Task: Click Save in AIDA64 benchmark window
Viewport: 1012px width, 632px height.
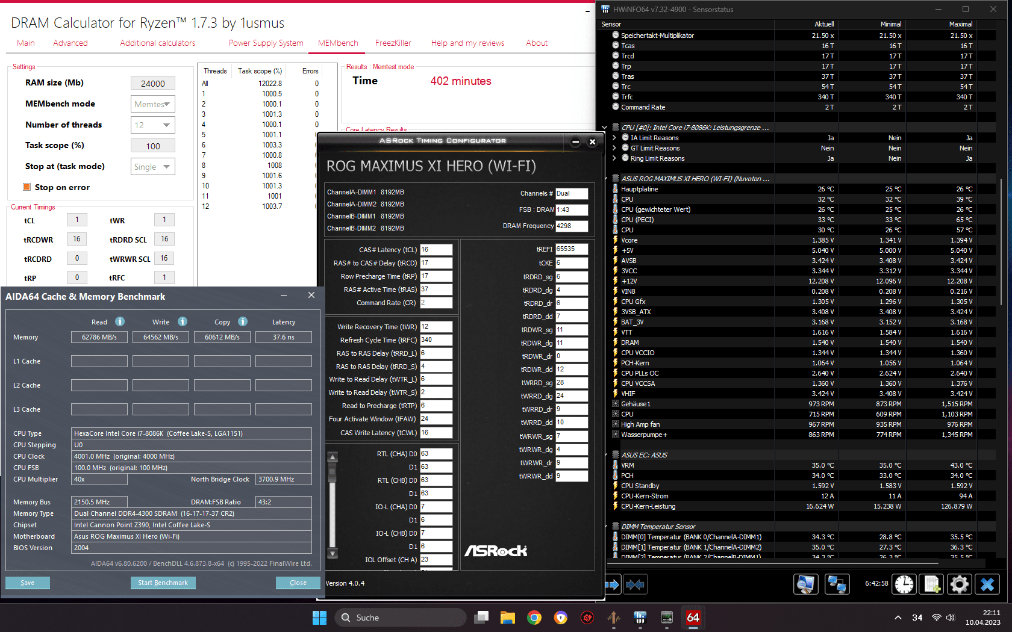Action: 28,583
